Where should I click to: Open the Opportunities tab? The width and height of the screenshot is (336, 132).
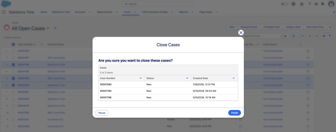105,12
